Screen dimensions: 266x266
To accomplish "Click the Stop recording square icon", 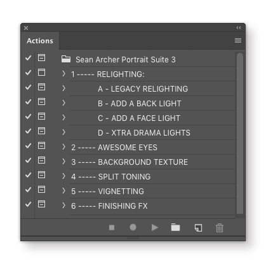I will tap(112, 227).
